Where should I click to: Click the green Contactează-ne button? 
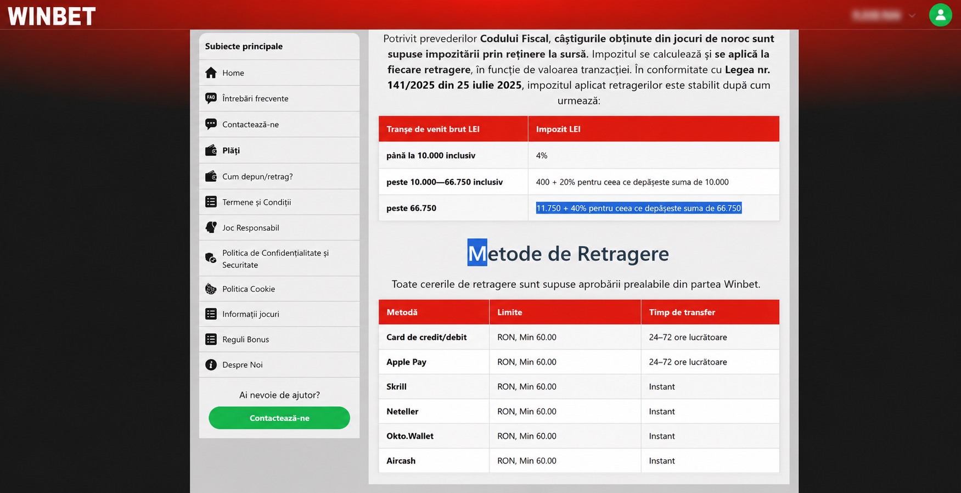point(279,418)
